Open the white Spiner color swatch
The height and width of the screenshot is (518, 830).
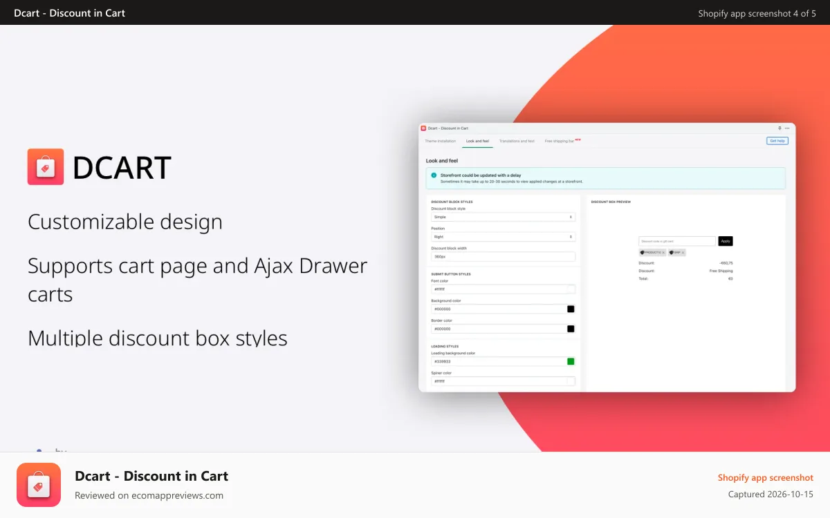pos(571,381)
